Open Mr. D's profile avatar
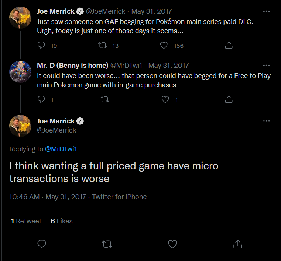Viewport: 281px width, 261px height. pyautogui.click(x=20, y=71)
